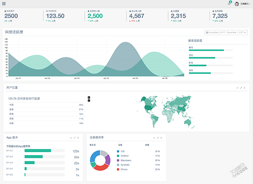The height and width of the screenshot is (184, 253).
Task: Click the country row showing 27%
Action: (x=46, y=109)
